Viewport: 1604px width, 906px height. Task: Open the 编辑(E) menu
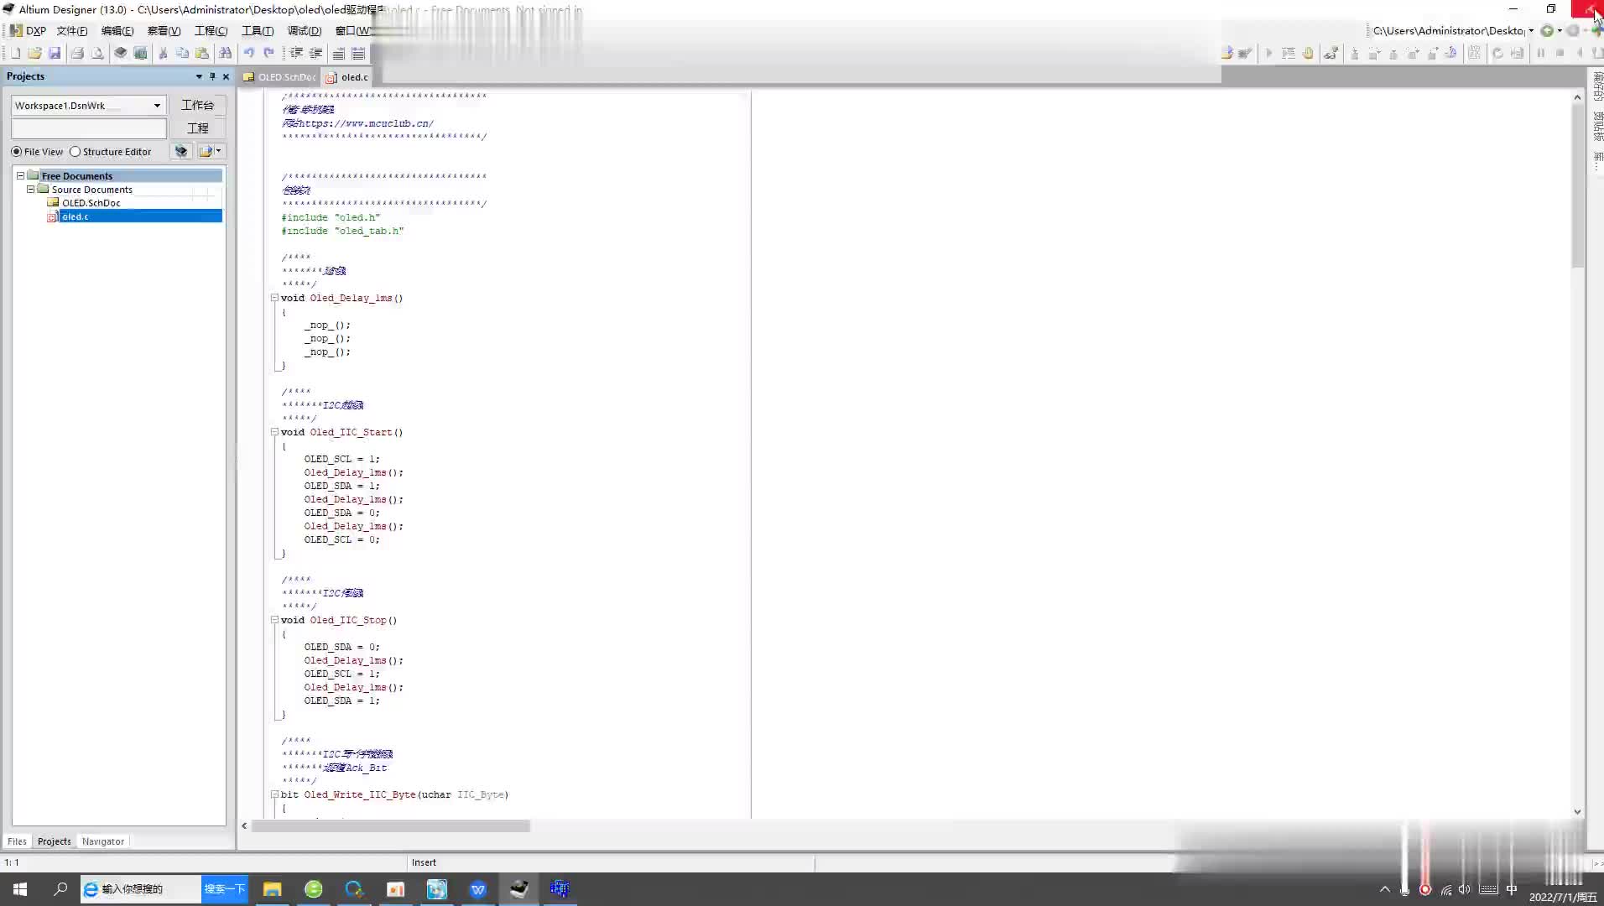click(117, 31)
